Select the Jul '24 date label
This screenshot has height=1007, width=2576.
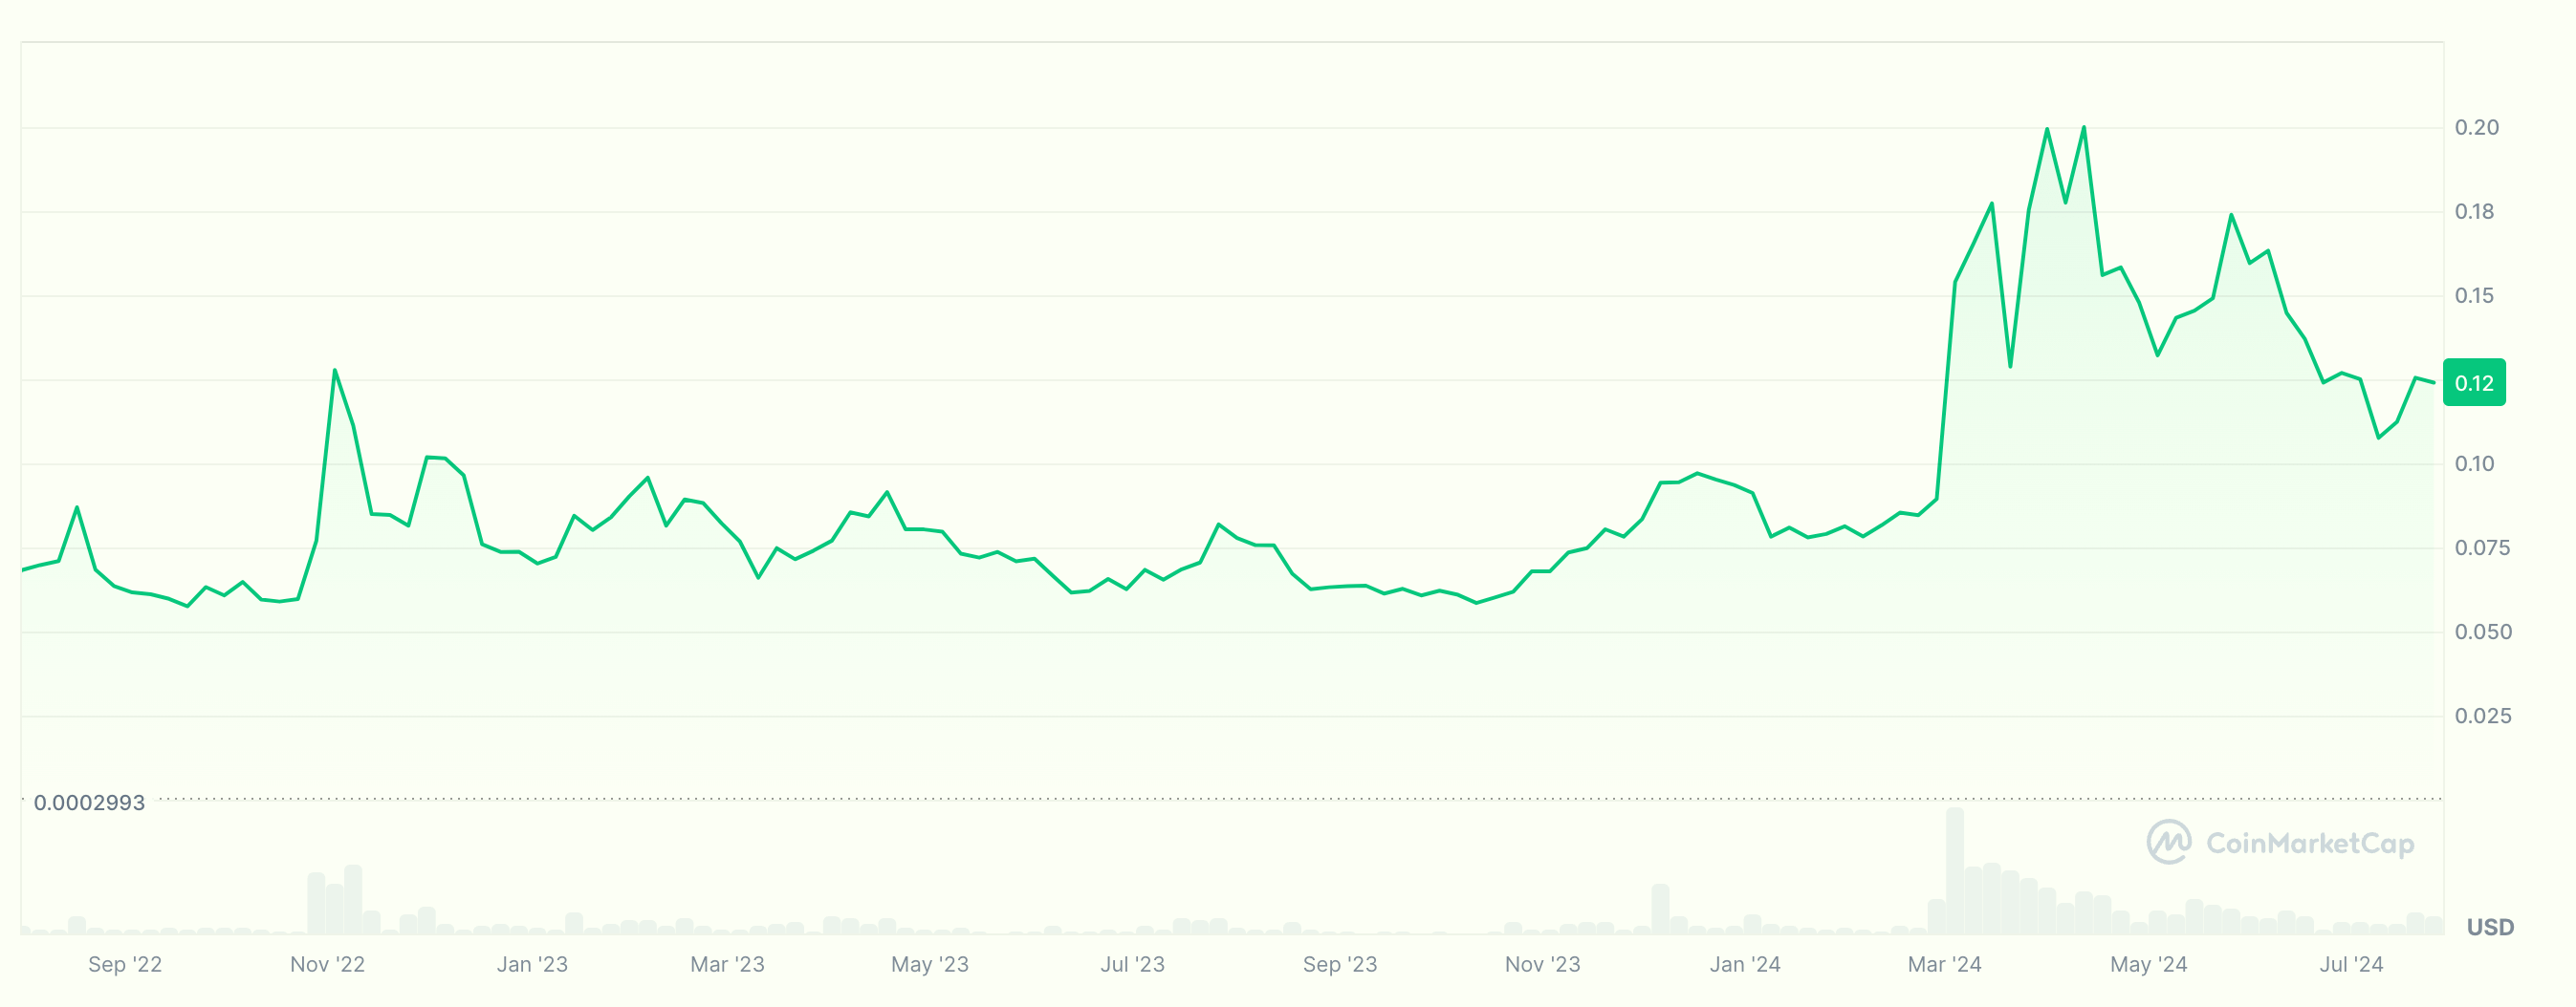tap(2351, 965)
